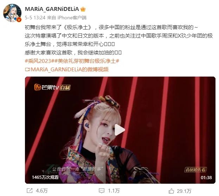Click the orange verified V badge

coord(19,20)
